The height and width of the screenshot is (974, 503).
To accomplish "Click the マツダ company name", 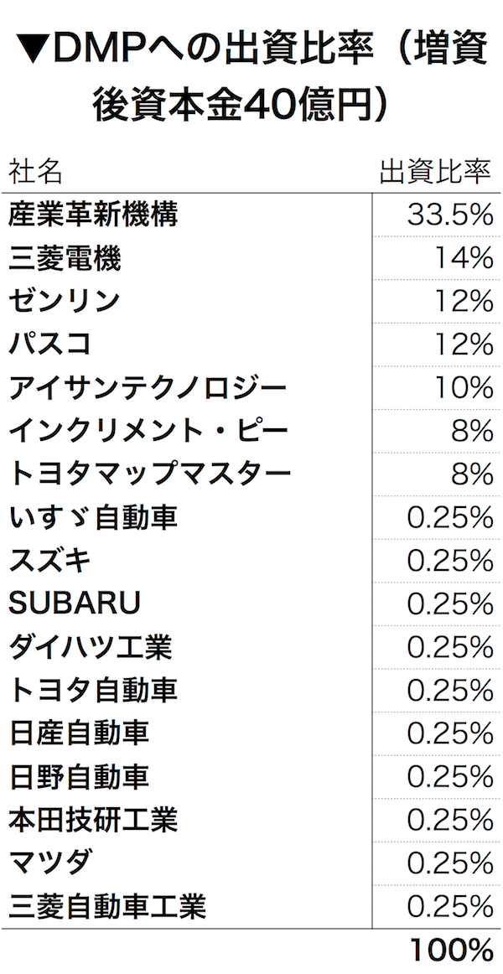I will (x=50, y=863).
